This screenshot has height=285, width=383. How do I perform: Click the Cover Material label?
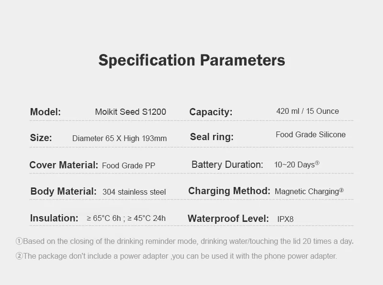coord(64,165)
